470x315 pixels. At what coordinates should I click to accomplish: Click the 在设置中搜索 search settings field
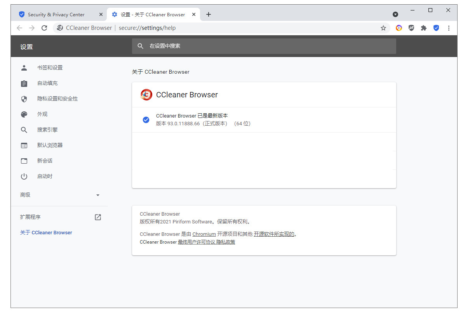[x=264, y=46]
